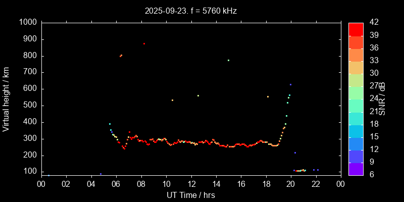Click the red 39–42 dB colorbar segment
The height and width of the screenshot is (202, 404).
click(356, 29)
